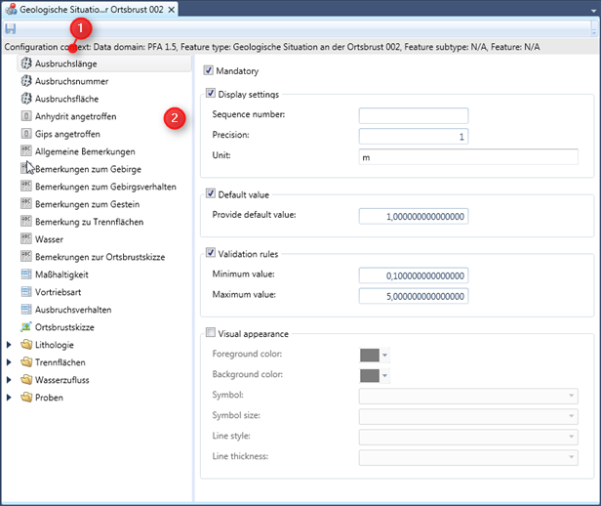Uncheck the Mandatory checkbox
The image size is (601, 506).
coord(208,71)
